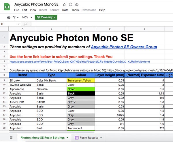Open the name box dropdown arrow
This screenshot has height=142, width=173.
click(x=19, y=24)
